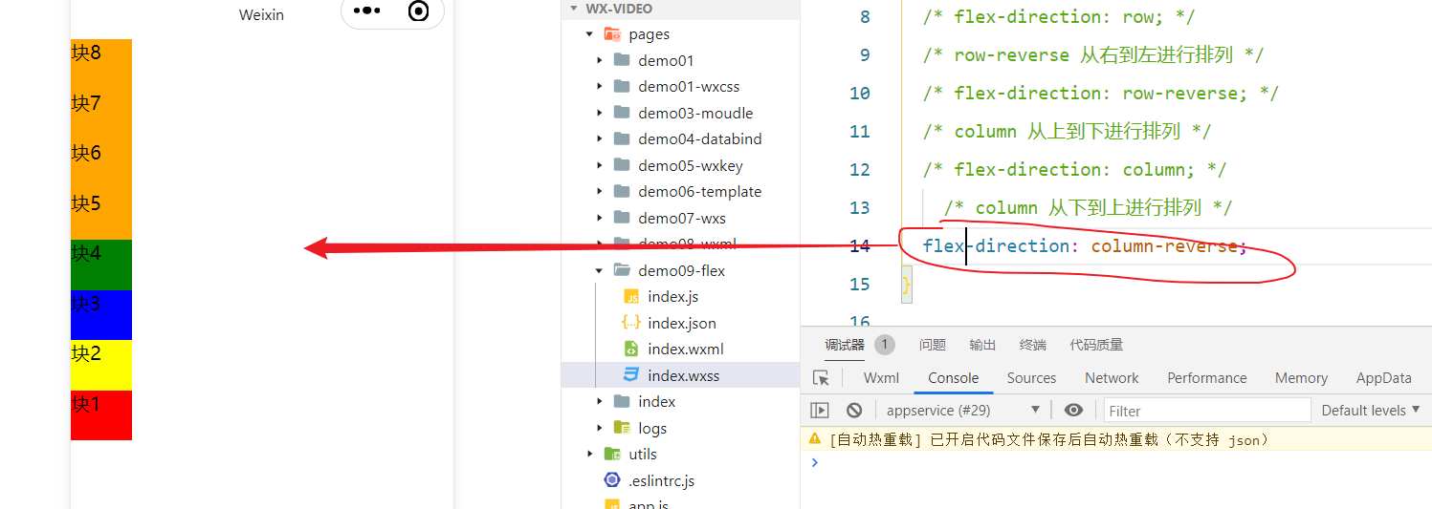Click the element inspector cursor icon

[821, 378]
